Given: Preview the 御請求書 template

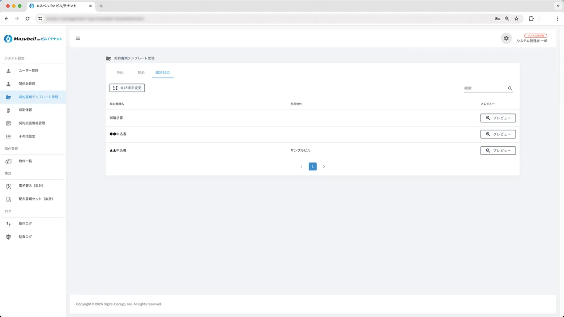Looking at the screenshot, I should (x=498, y=118).
